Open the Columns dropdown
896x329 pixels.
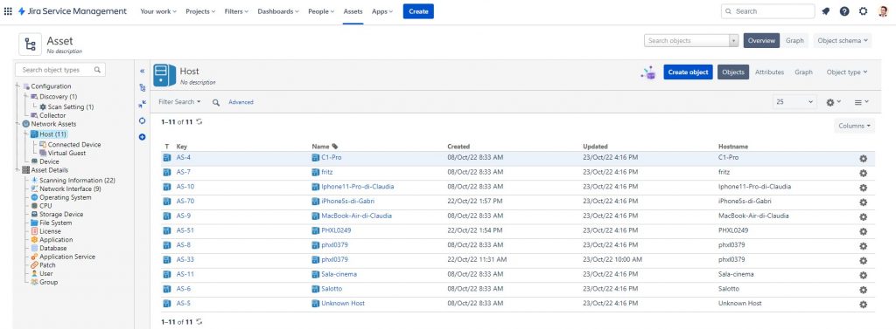point(854,126)
